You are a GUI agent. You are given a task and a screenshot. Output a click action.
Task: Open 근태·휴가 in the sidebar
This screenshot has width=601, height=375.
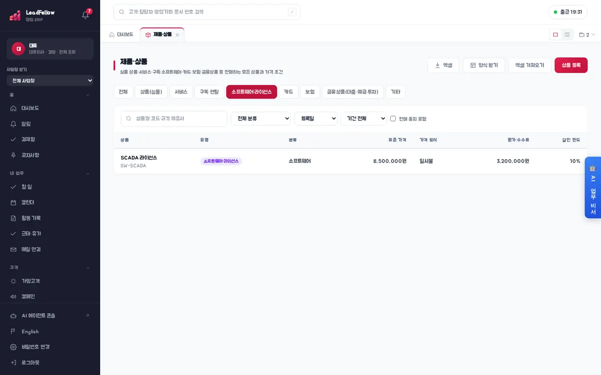point(50,233)
